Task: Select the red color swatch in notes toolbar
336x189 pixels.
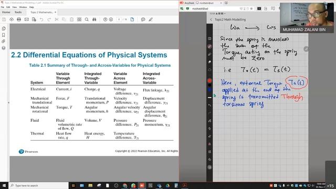Action: pos(209,81)
